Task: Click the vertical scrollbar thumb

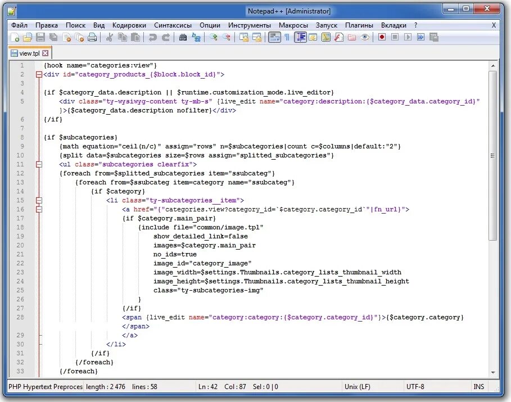Action: click(493, 156)
